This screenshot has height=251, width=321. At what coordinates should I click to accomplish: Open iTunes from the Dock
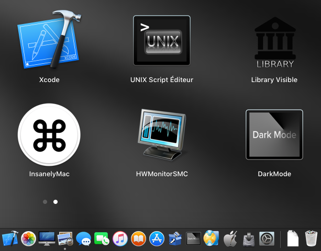click(x=120, y=239)
